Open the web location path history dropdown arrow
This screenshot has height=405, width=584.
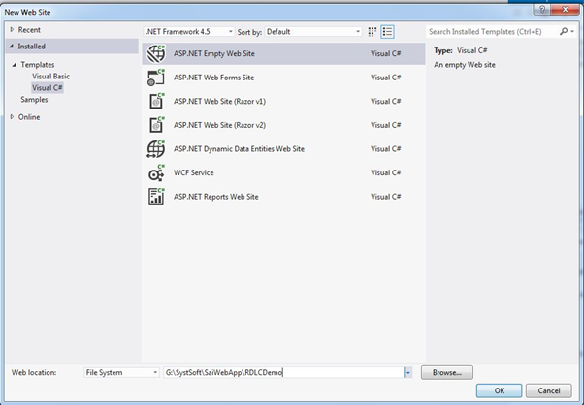click(408, 372)
